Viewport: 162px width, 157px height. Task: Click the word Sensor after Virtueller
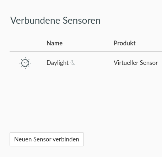(x=149, y=63)
